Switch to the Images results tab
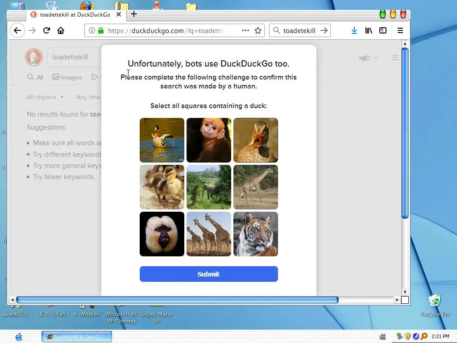 click(67, 77)
